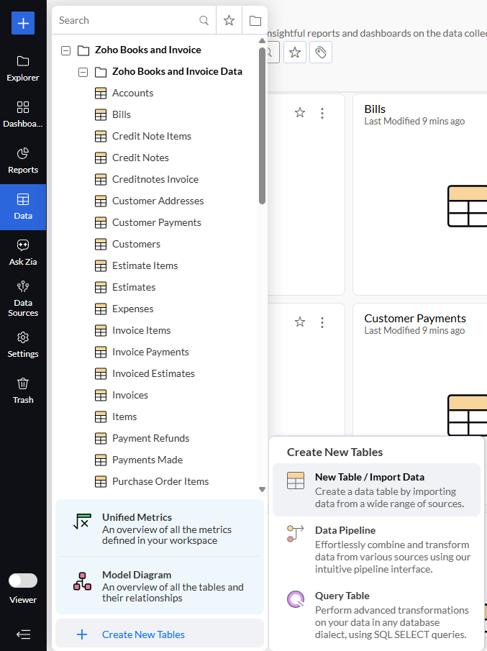Click the search magnifier icon in panel
This screenshot has height=651, width=487.
coord(204,20)
